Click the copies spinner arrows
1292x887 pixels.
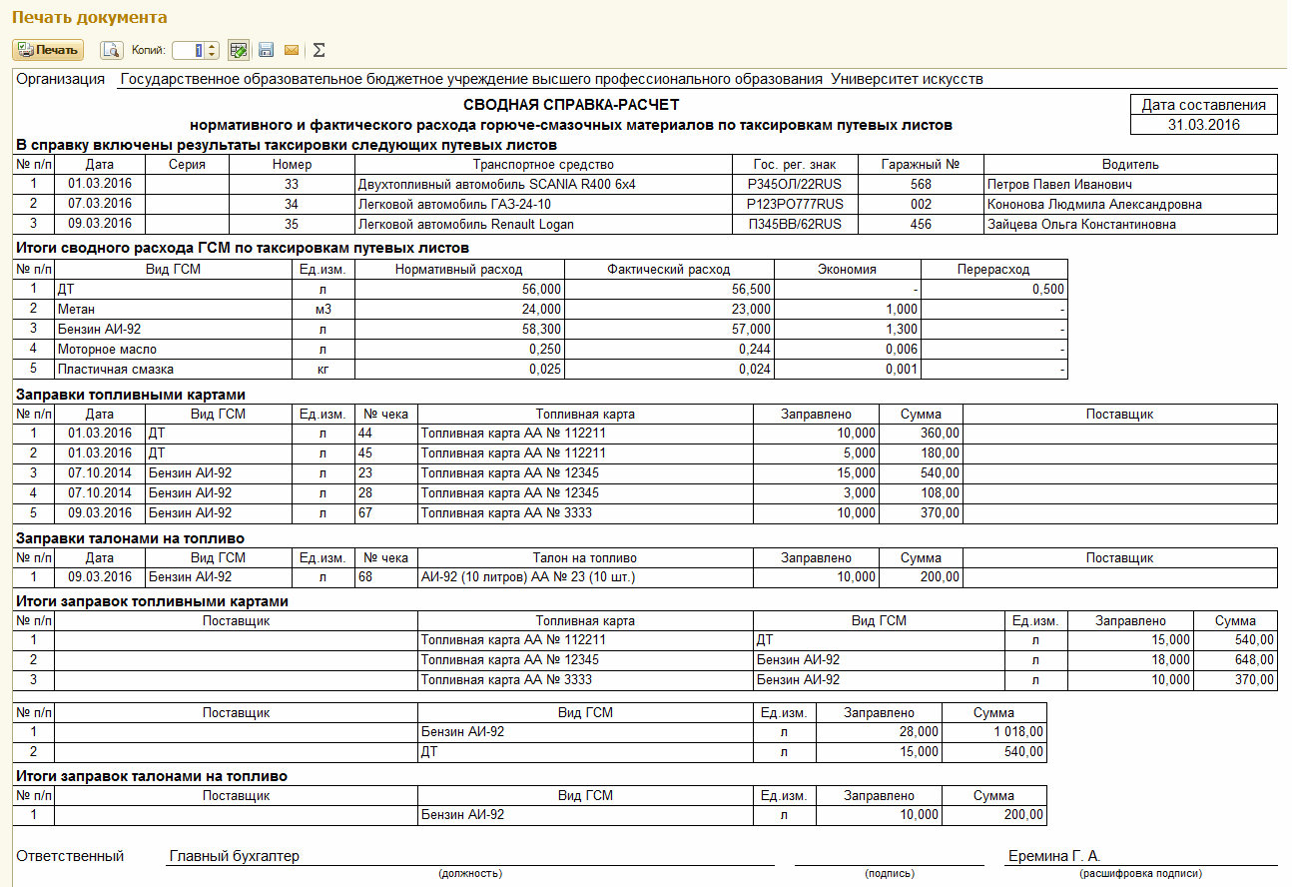pos(213,50)
